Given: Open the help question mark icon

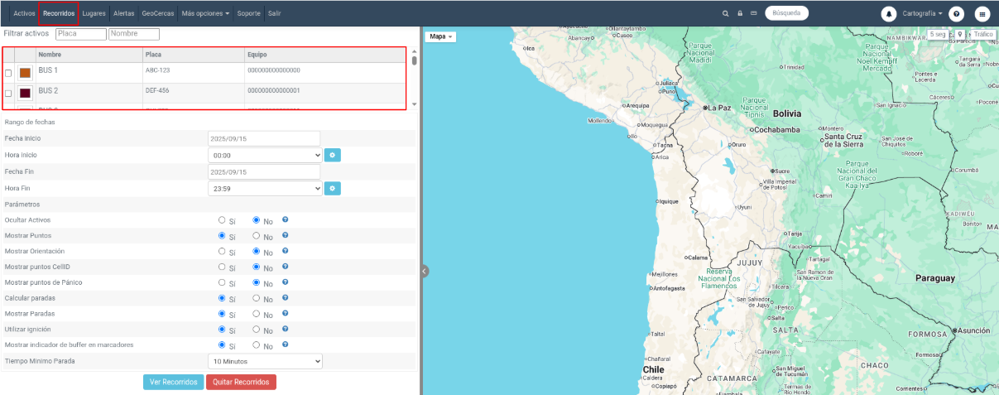Looking at the screenshot, I should click(x=956, y=14).
